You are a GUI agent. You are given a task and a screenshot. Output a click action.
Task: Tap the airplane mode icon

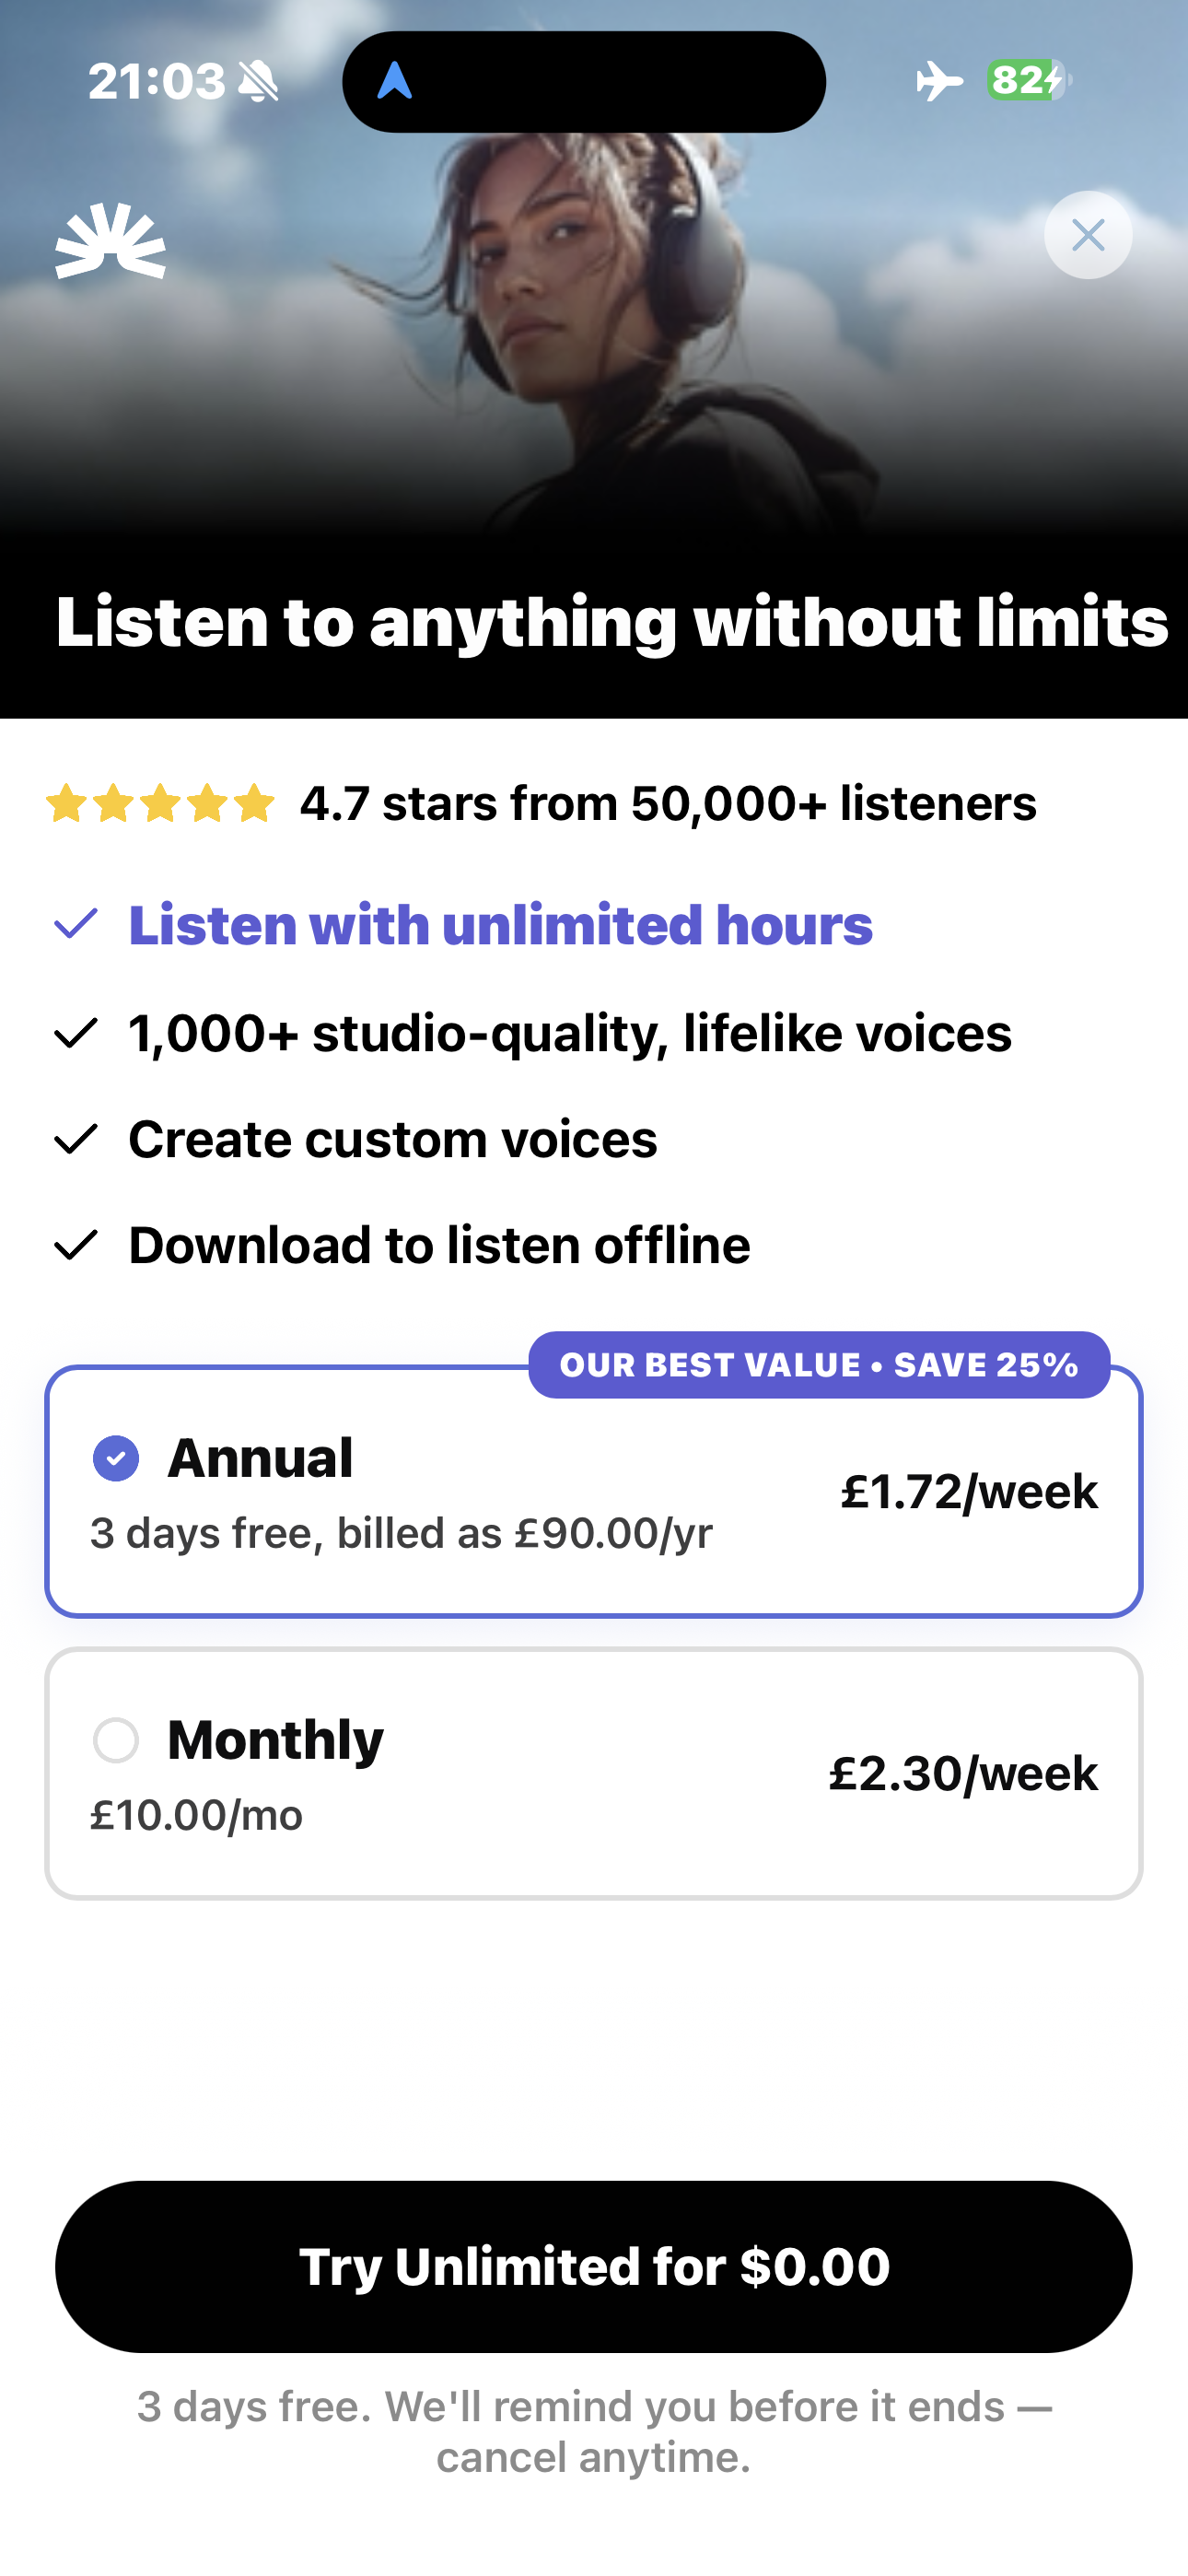939,81
